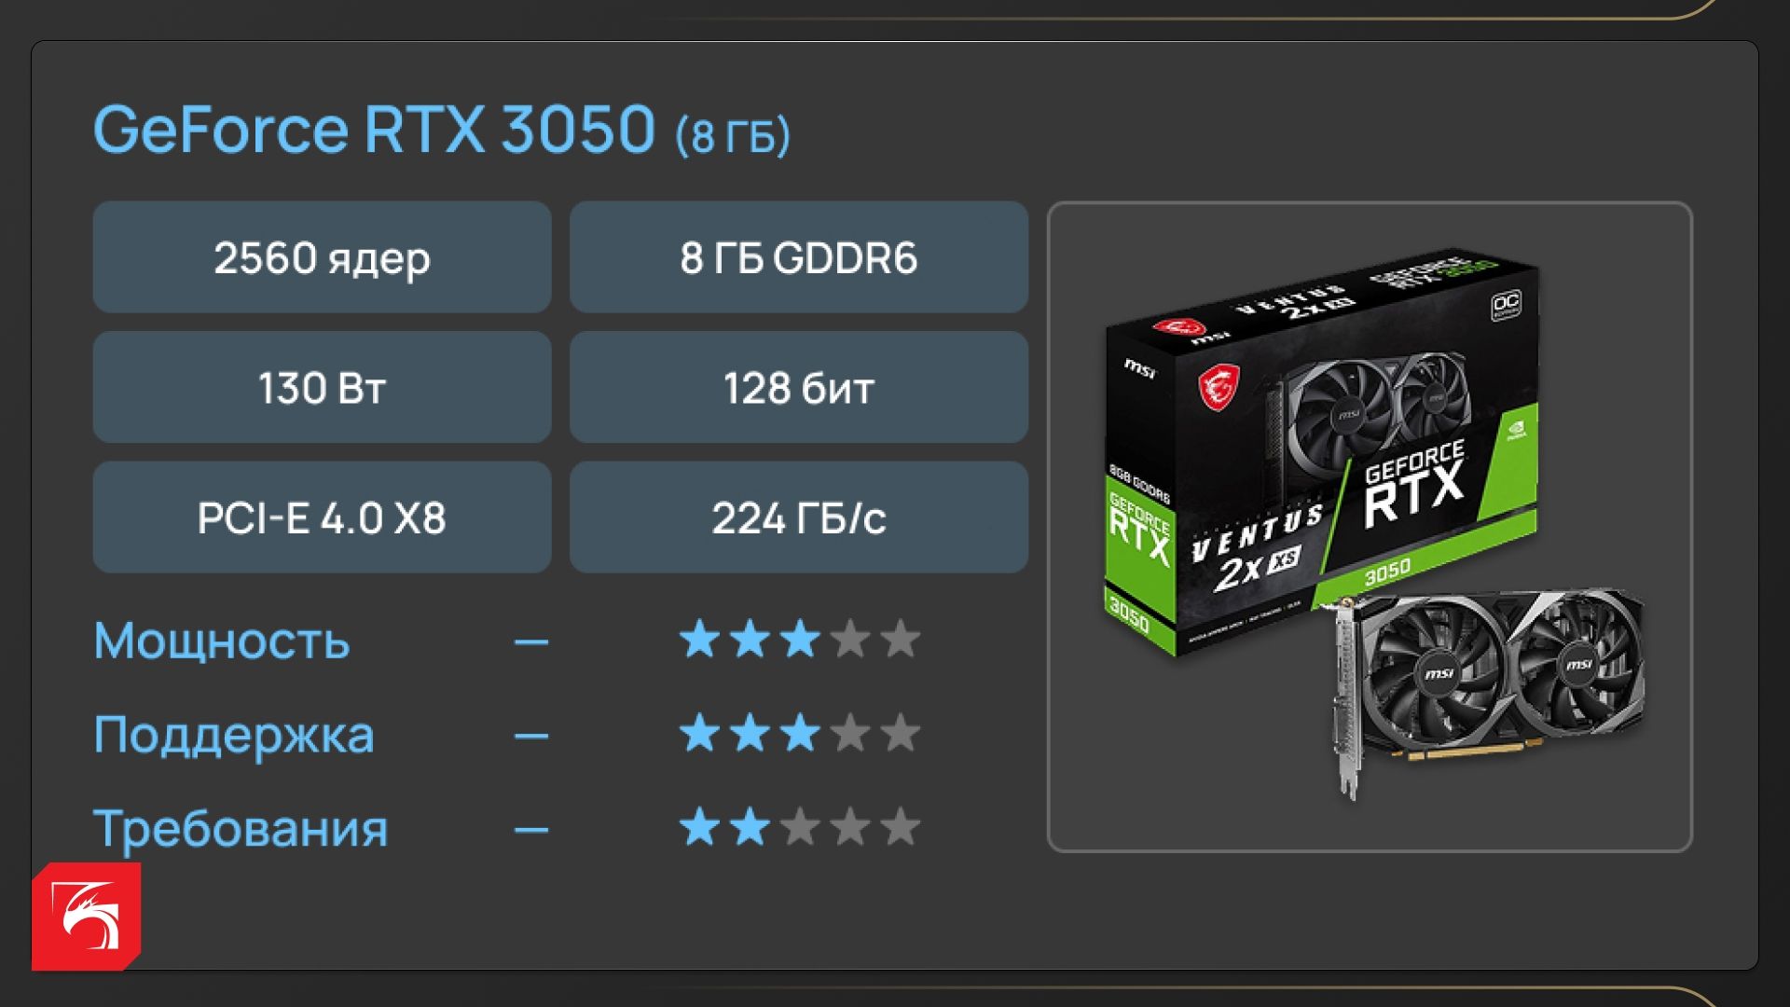The width and height of the screenshot is (1790, 1007).
Task: Click the GeForce RTX 3050 title
Action: pyautogui.click(x=375, y=129)
